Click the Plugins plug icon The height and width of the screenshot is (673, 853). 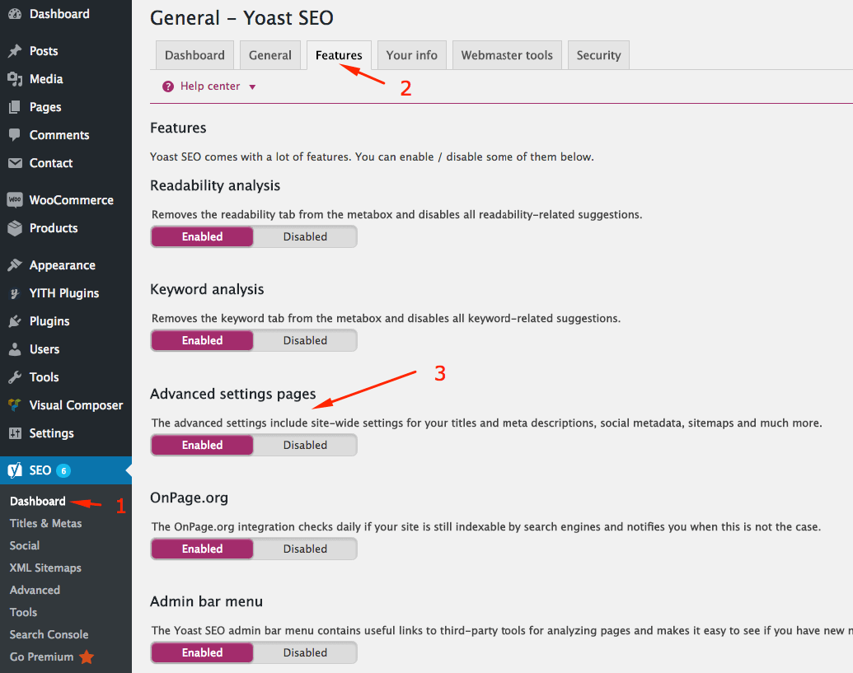[15, 321]
